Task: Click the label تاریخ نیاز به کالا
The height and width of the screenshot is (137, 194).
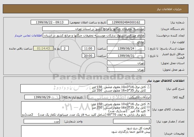Action: [x=72, y=97]
